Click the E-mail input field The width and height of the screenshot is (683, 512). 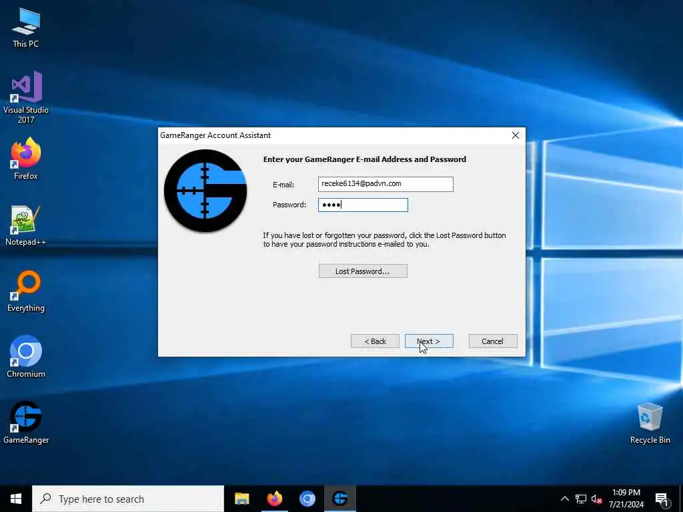(386, 184)
